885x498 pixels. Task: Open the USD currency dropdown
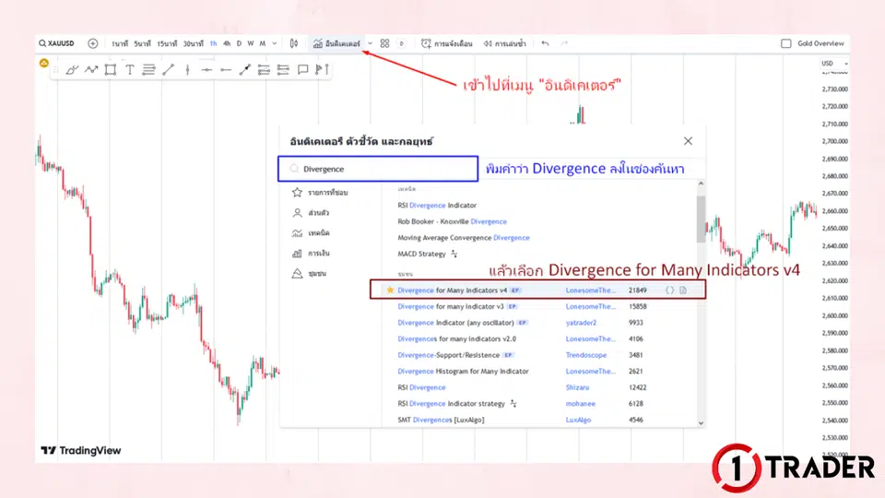[x=834, y=64]
